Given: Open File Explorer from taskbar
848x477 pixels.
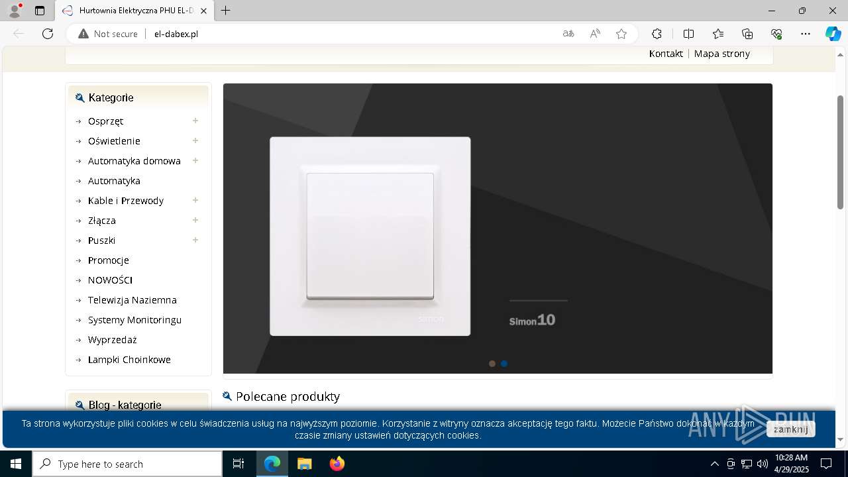Looking at the screenshot, I should (304, 464).
